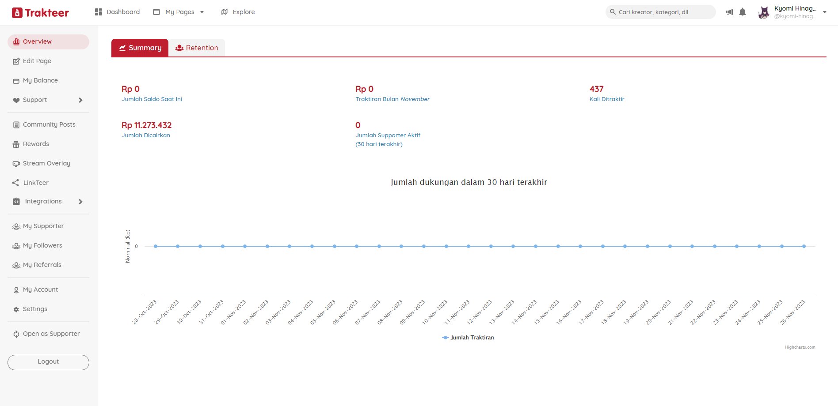Click the My Account person icon

[16, 290]
